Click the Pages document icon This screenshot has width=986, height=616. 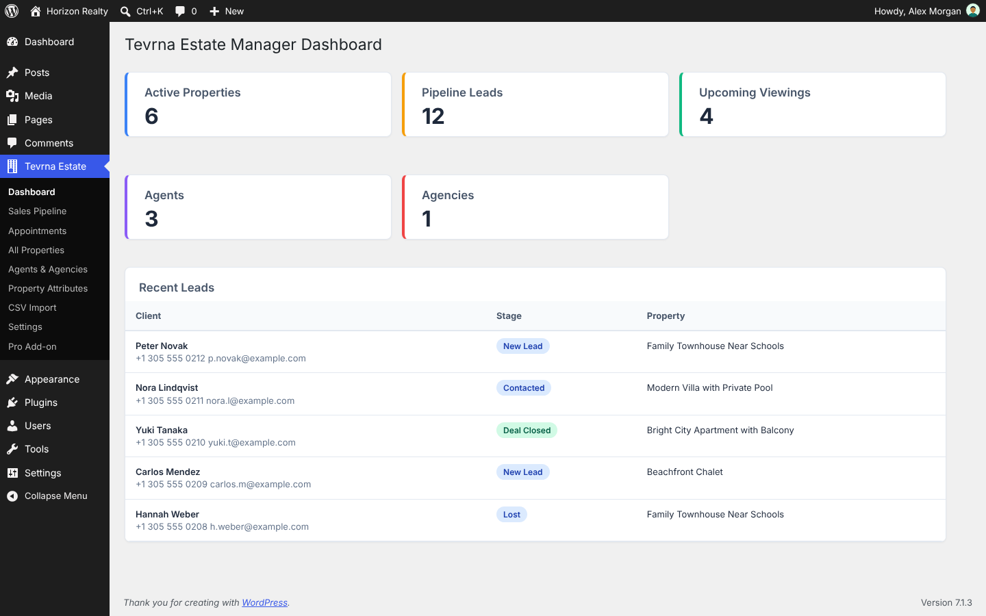pos(12,120)
